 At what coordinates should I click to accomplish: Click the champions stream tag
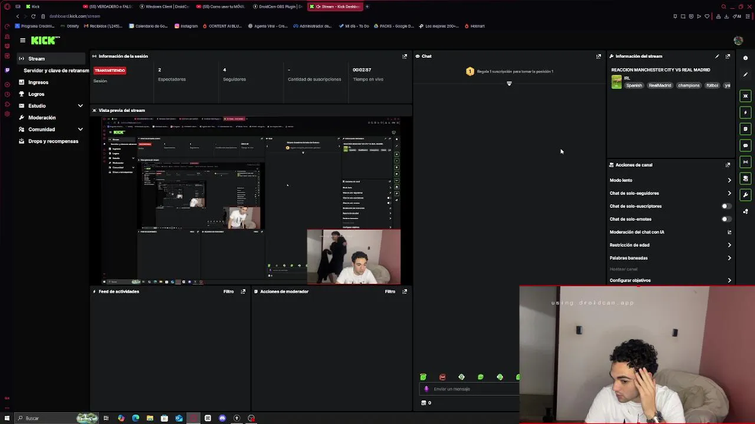pos(689,85)
